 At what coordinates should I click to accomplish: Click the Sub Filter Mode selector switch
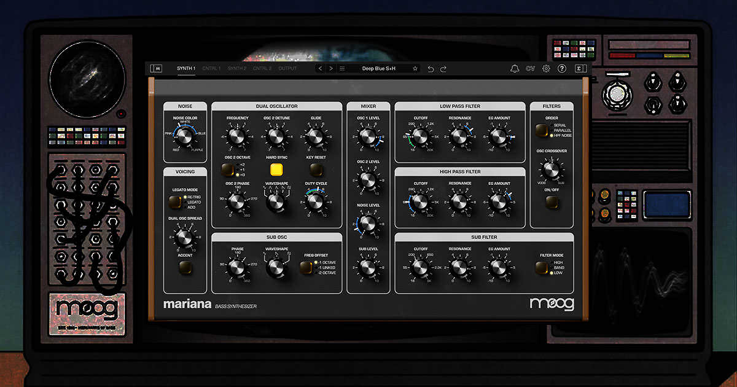[542, 267]
